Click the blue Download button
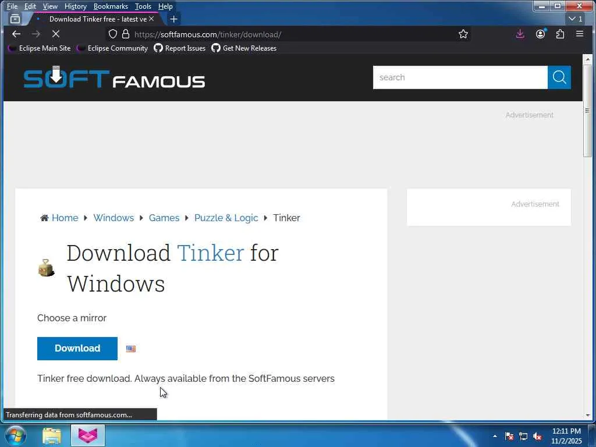 77,349
